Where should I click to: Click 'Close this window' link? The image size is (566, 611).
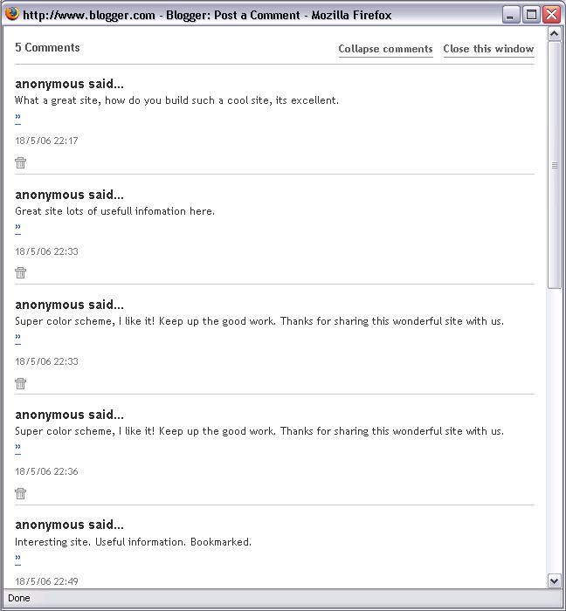click(x=488, y=49)
